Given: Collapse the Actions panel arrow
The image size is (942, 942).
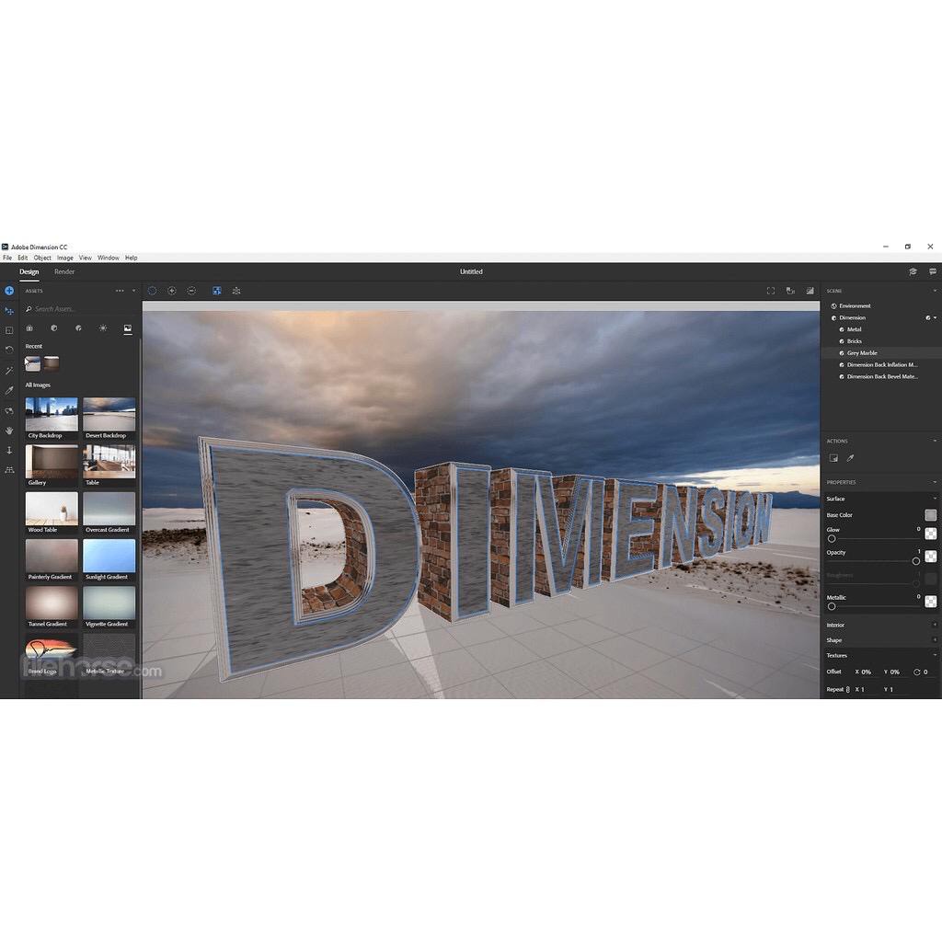Looking at the screenshot, I should (935, 441).
